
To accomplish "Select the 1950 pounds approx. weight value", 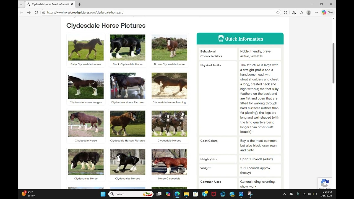I will [x=256, y=171].
